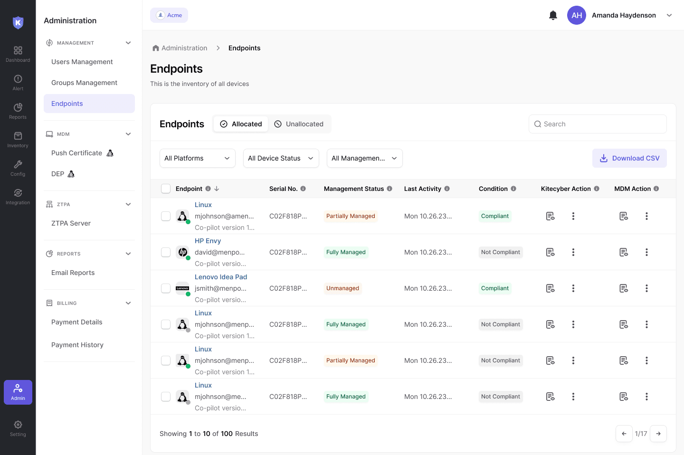Viewport: 684px width, 455px height.
Task: Click the notification bell icon
Action: tap(553, 15)
